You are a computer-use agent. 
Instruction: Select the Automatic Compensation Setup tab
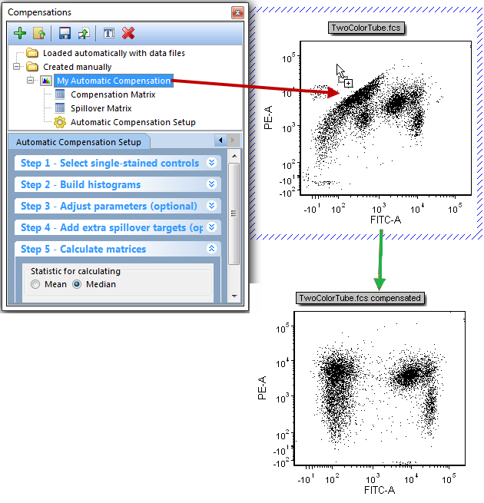tap(78, 142)
